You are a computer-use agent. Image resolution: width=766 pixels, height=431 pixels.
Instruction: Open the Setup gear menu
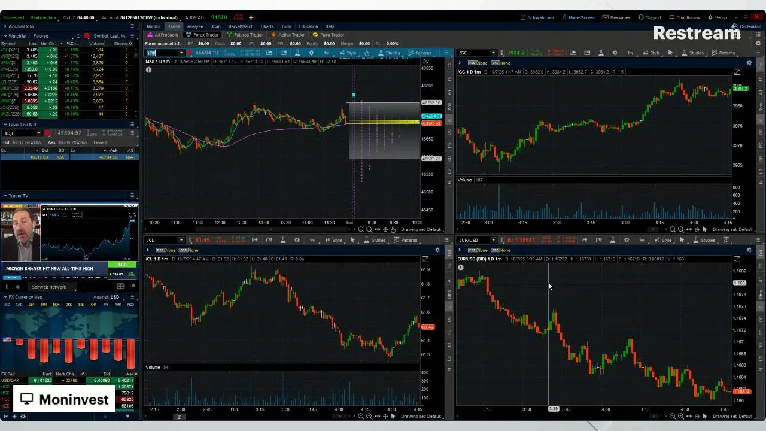717,17
